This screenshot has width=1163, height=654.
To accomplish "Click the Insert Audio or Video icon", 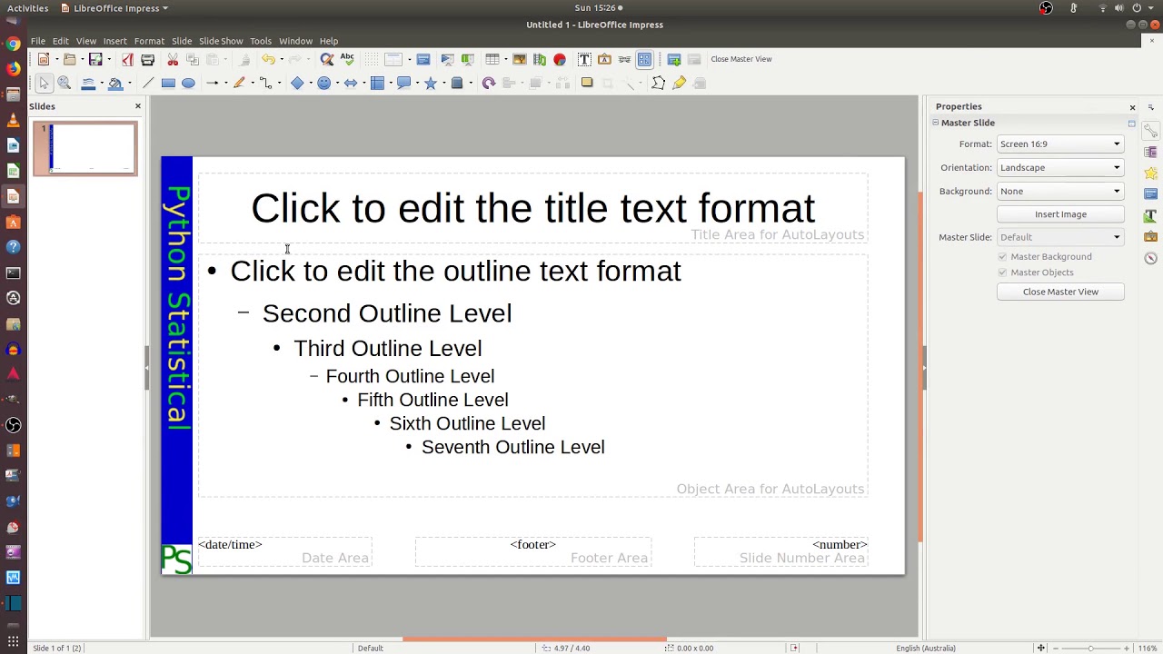I will (x=540, y=59).
